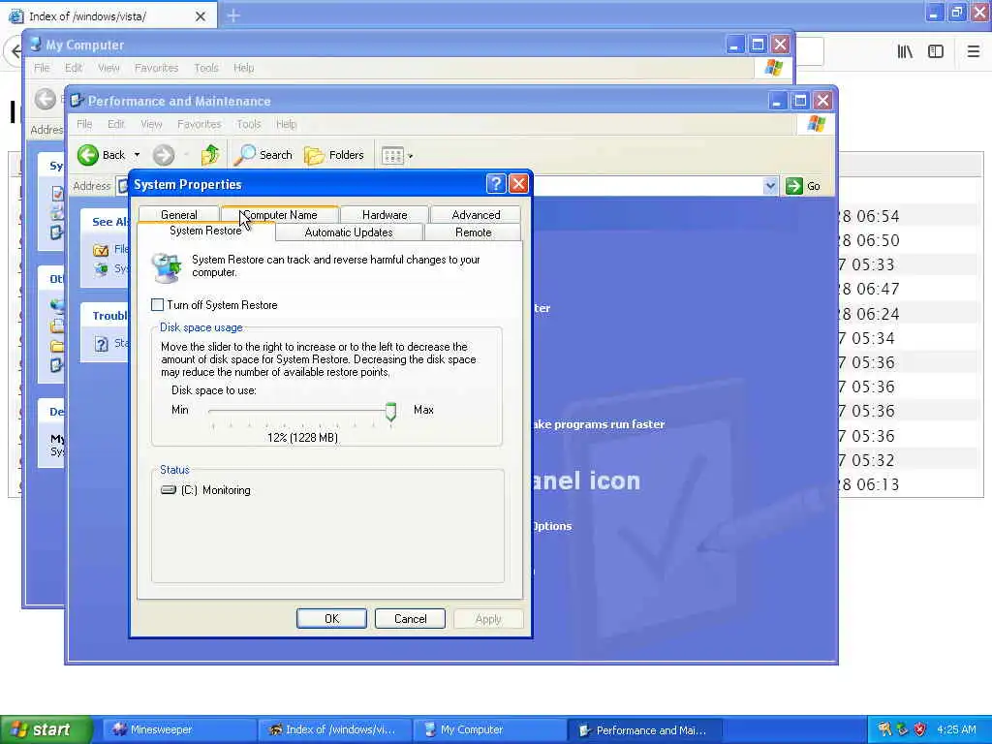Maximize the My Computer window
This screenshot has height=744, width=992.
coord(758,45)
